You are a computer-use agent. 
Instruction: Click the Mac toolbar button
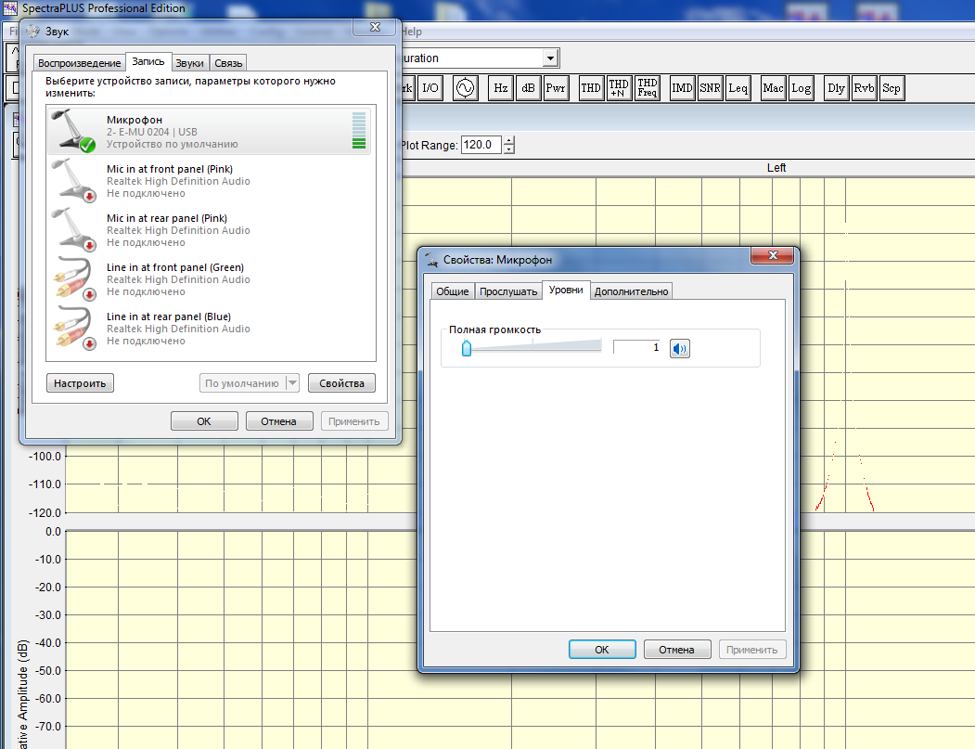773,88
